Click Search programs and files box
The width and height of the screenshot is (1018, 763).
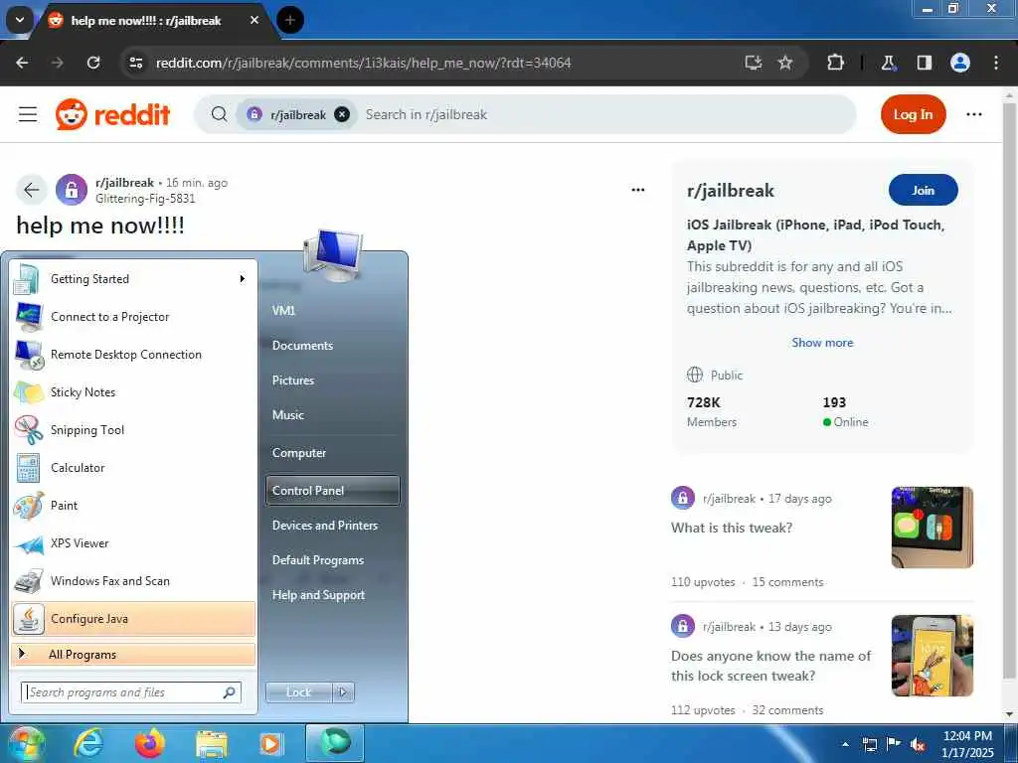coord(130,692)
